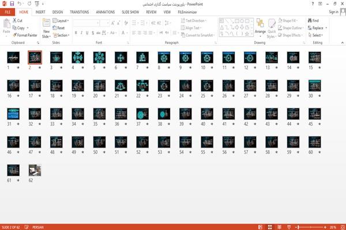Click the Save icon in the quick access toolbar
Screen dimensions: 346x230
pyautogui.click(x=12, y=4)
